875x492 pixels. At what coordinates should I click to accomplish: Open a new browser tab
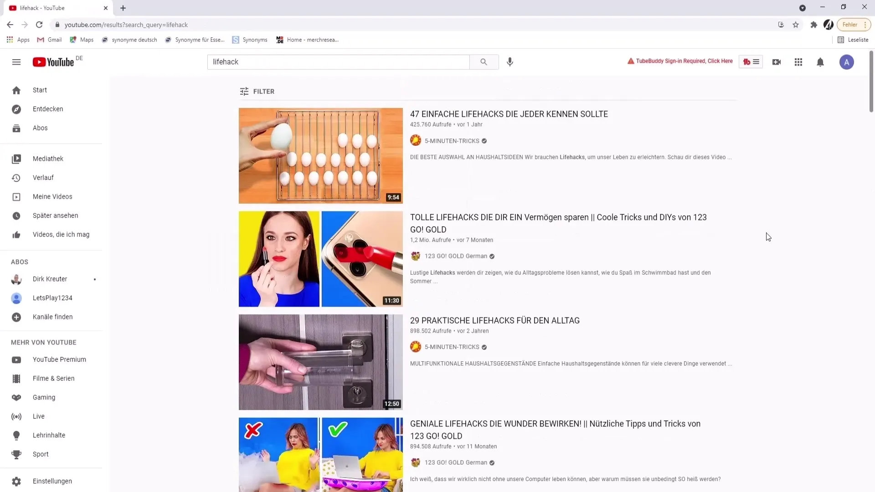[x=123, y=8]
